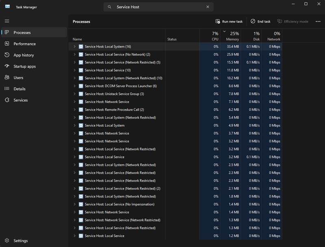Open the Startup apps page
325x247 pixels.
pos(34,66)
